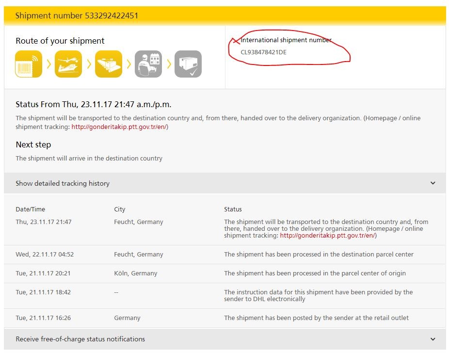Image resolution: width=449 pixels, height=353 pixels.
Task: Click the parcel conveyor sorting icon
Action: point(109,64)
